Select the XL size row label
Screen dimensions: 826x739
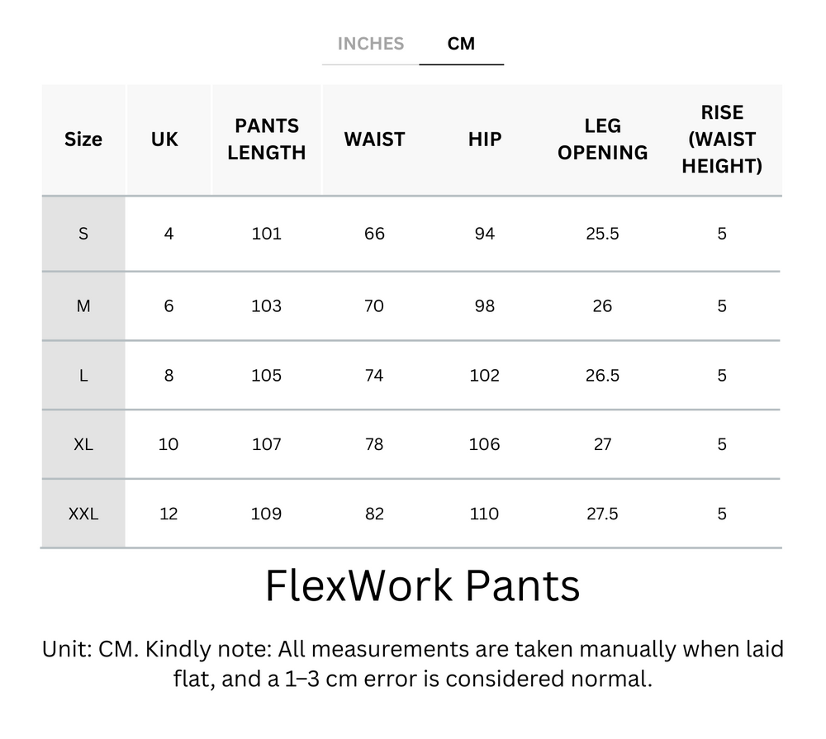point(83,444)
